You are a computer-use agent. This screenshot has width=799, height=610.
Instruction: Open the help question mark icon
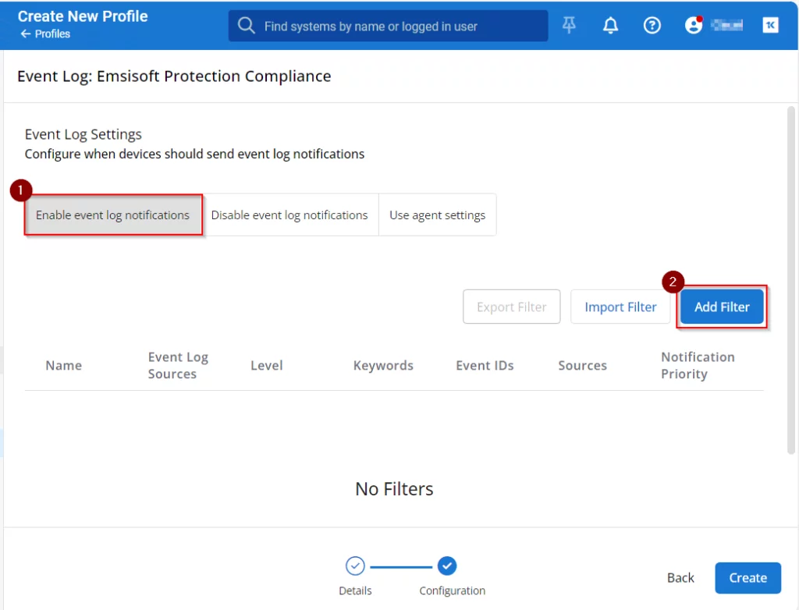coord(652,26)
